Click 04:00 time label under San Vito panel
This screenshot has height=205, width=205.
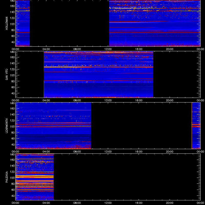[x=46, y=100]
